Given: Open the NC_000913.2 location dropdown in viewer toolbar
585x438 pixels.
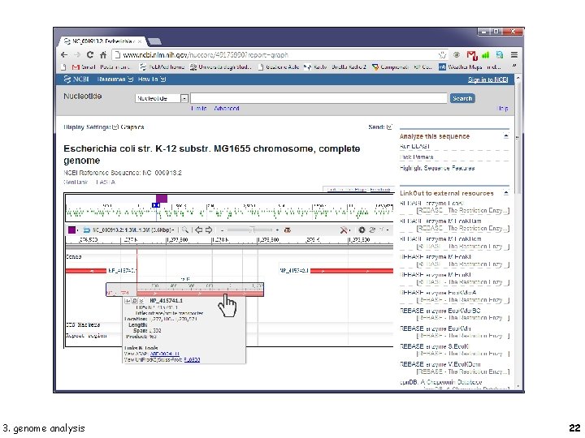Looking at the screenshot, I should (133, 230).
